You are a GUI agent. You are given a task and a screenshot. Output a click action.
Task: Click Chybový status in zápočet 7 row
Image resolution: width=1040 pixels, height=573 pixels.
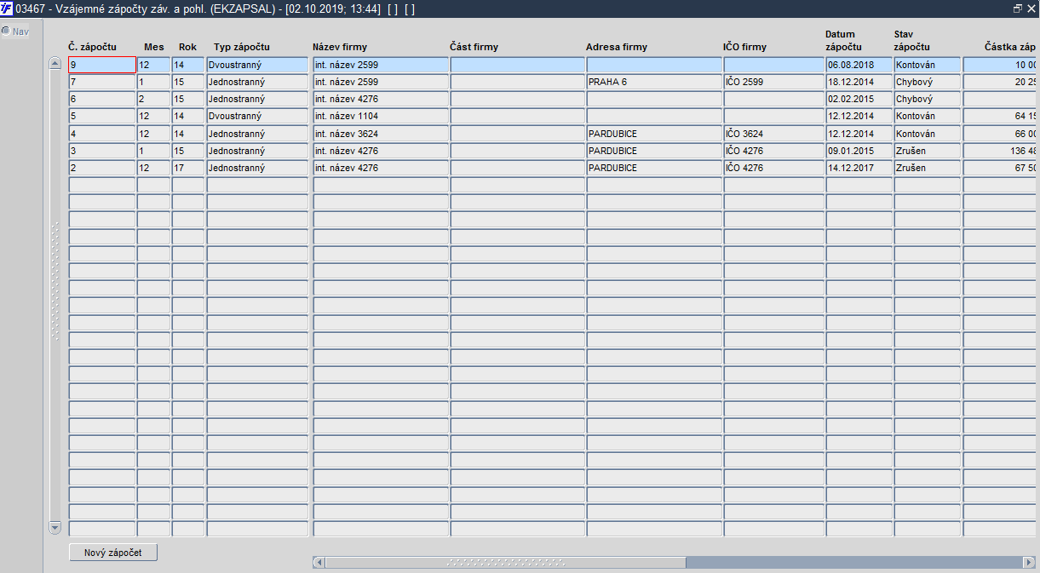coord(928,82)
